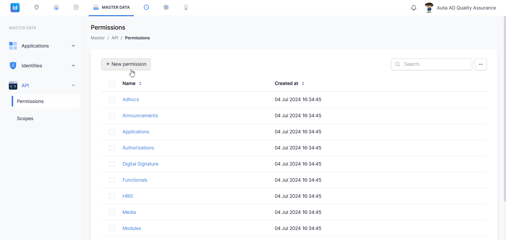Expand the Identities sidebar chevron
Screen dimensions: 506x240
click(73, 65)
